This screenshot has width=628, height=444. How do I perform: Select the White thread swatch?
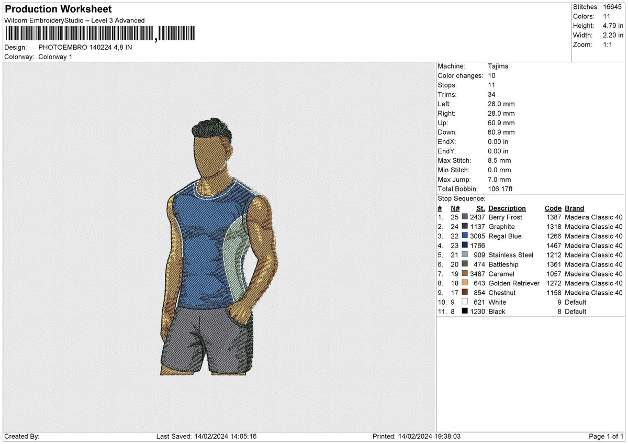[465, 302]
